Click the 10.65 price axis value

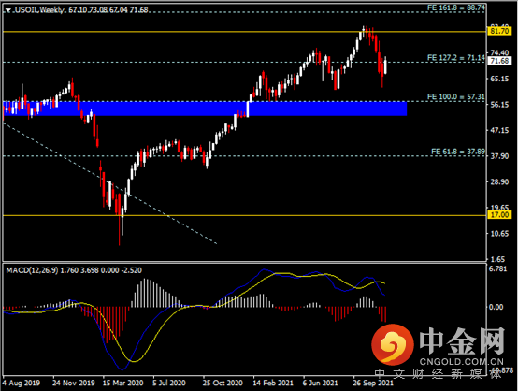click(499, 234)
